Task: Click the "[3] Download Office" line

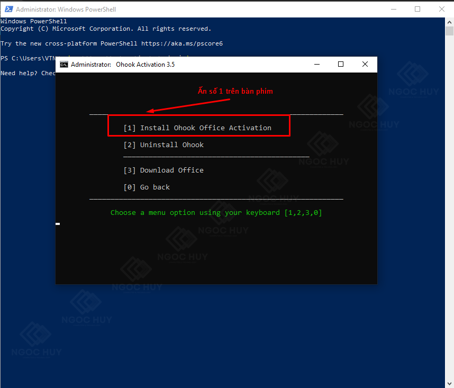Action: pyautogui.click(x=164, y=170)
